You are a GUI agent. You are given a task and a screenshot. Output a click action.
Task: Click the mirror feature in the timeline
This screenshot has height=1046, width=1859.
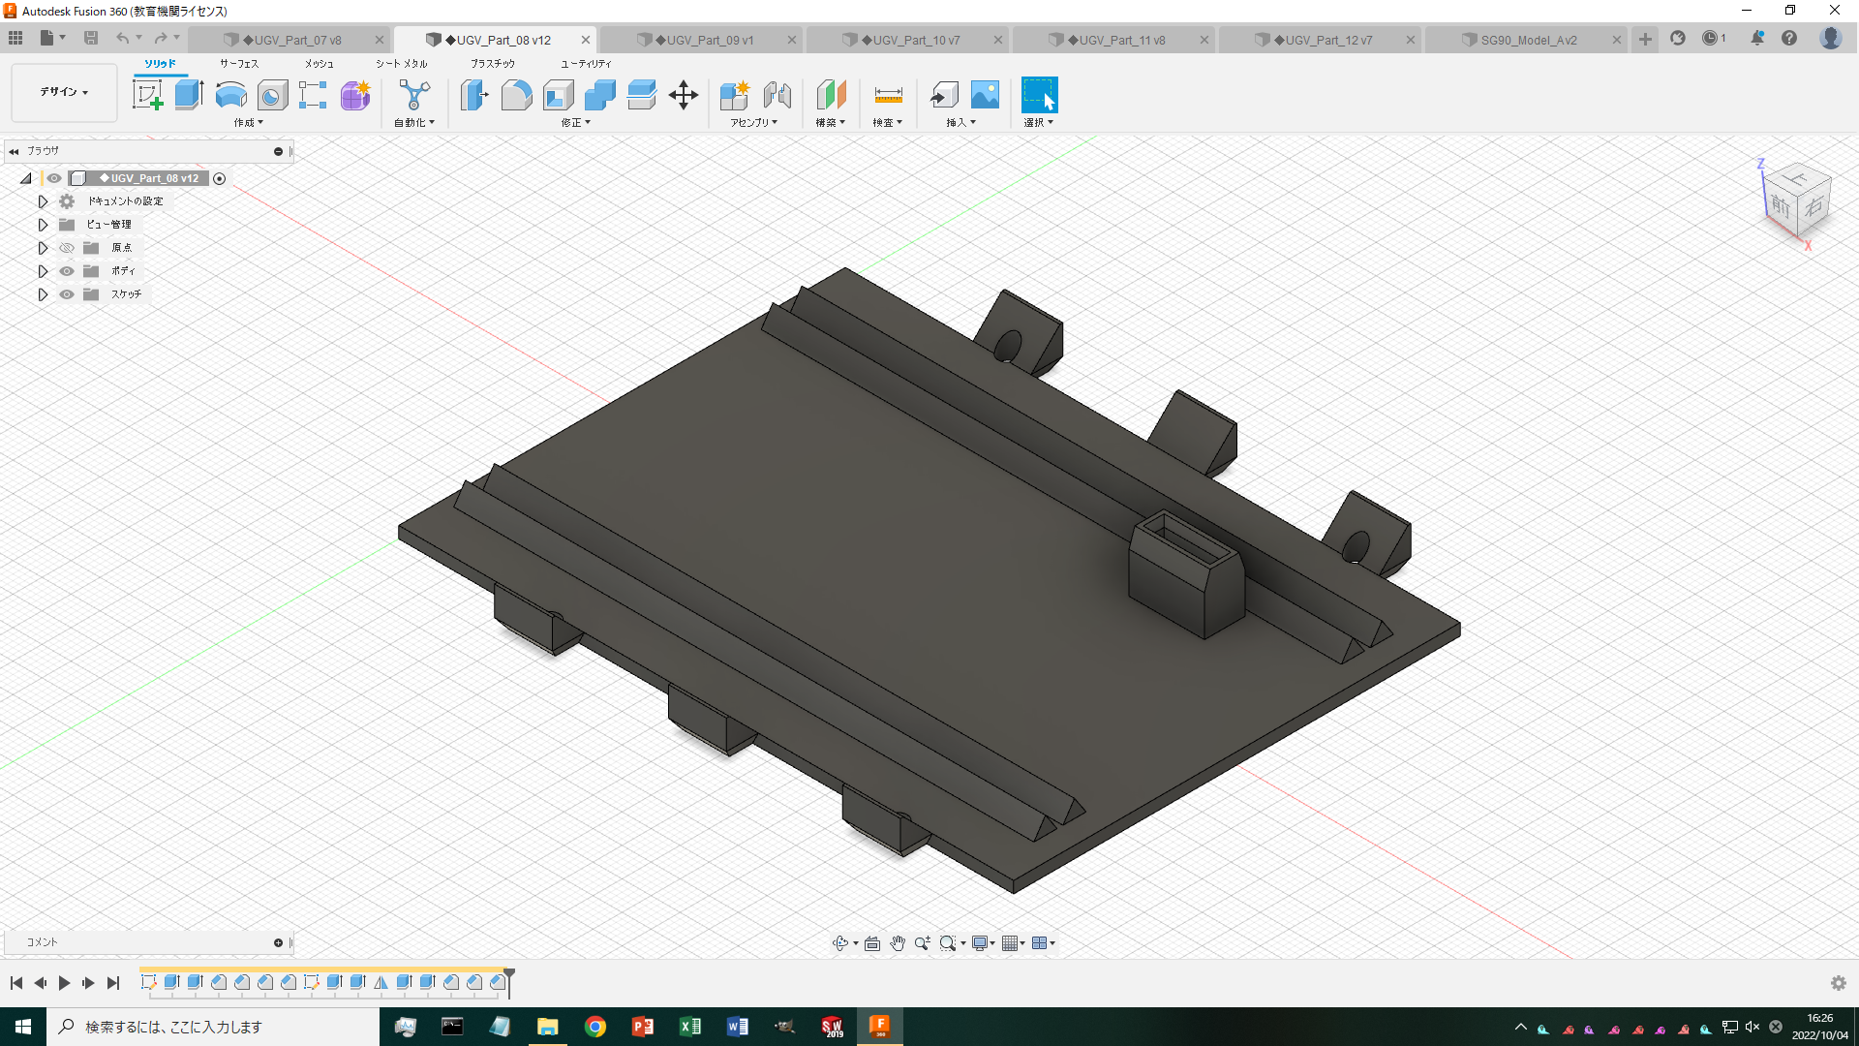[381, 982]
